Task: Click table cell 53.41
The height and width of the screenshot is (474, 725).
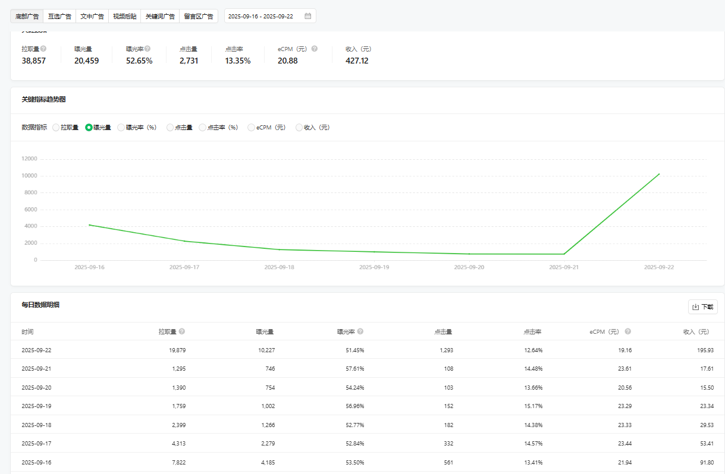Action: (x=707, y=444)
